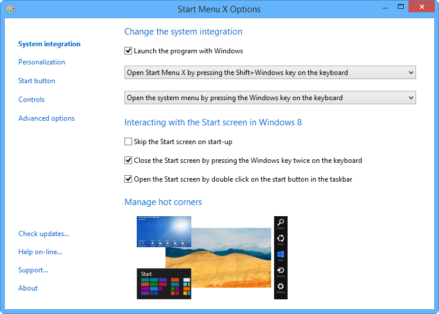Viewport: 439px width, 314px height.
Task: Open the Help on-line... link
Action: 40,252
